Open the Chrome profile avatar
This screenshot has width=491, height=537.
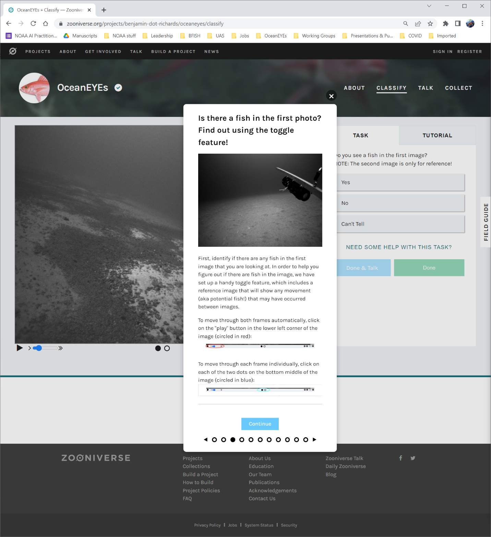tap(470, 23)
